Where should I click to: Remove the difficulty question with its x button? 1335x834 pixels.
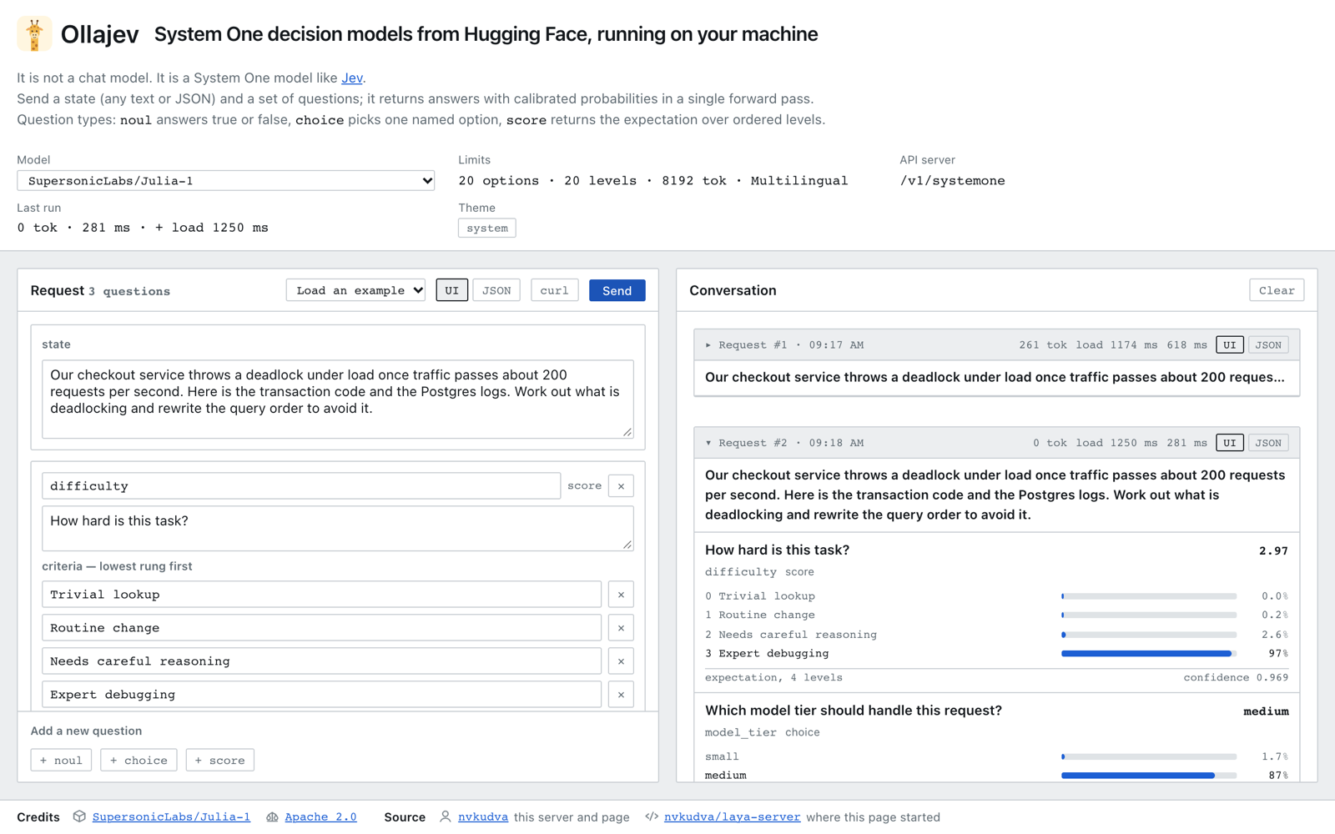click(621, 486)
